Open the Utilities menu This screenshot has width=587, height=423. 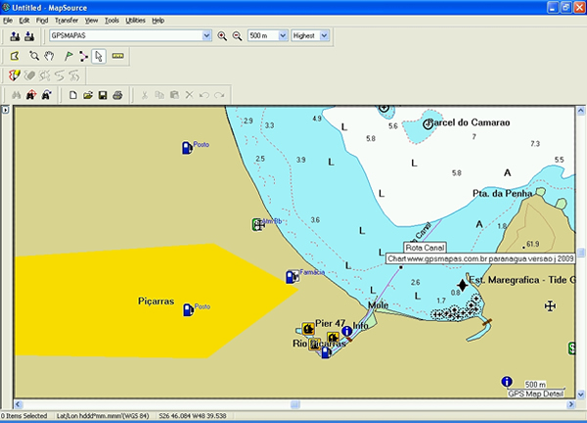click(135, 20)
